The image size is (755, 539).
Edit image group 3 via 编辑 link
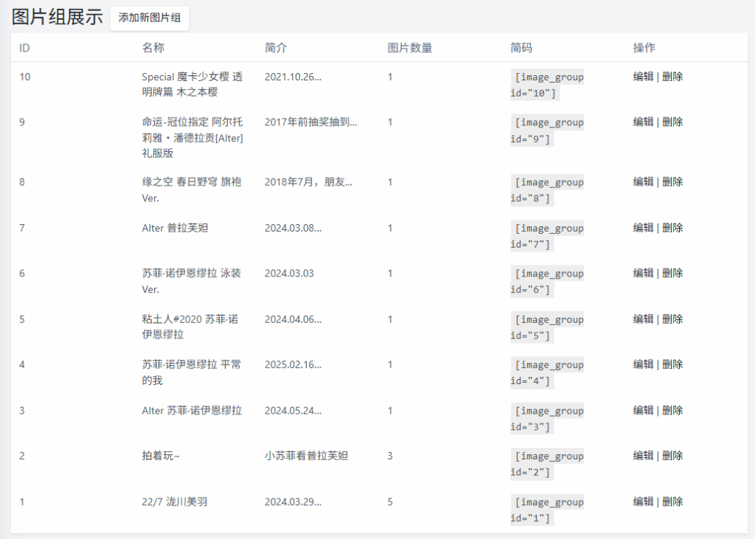coord(643,411)
